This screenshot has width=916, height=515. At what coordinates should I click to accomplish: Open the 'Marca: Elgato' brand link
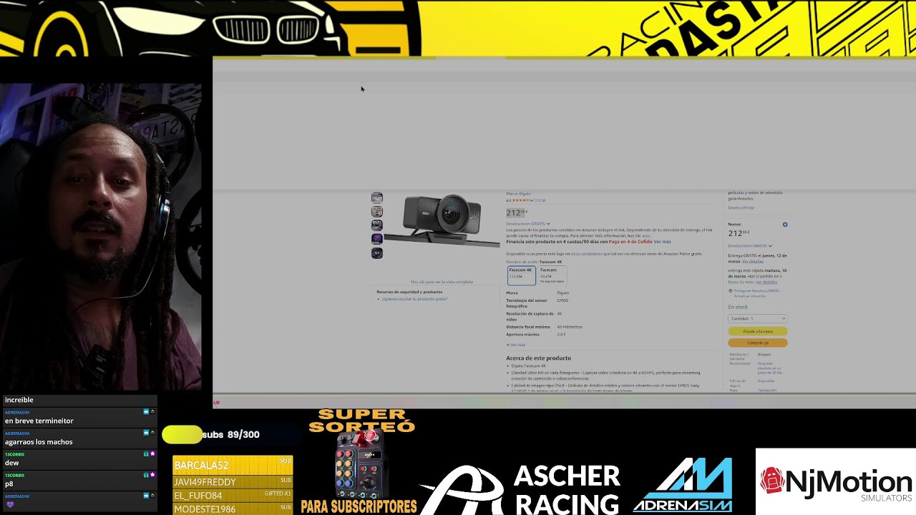(519, 194)
